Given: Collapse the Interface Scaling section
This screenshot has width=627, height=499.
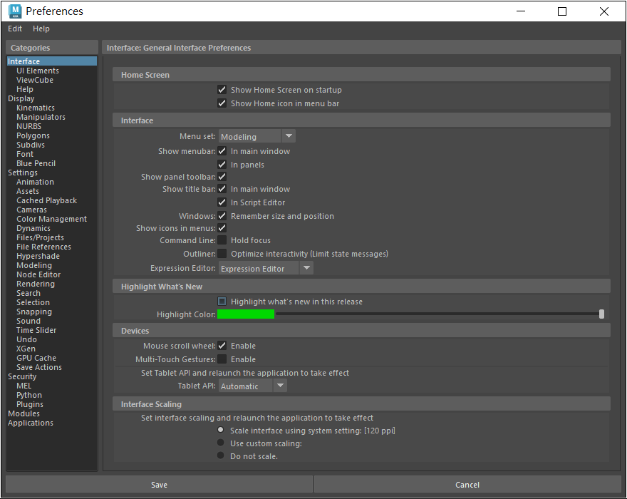Looking at the screenshot, I should pos(361,404).
